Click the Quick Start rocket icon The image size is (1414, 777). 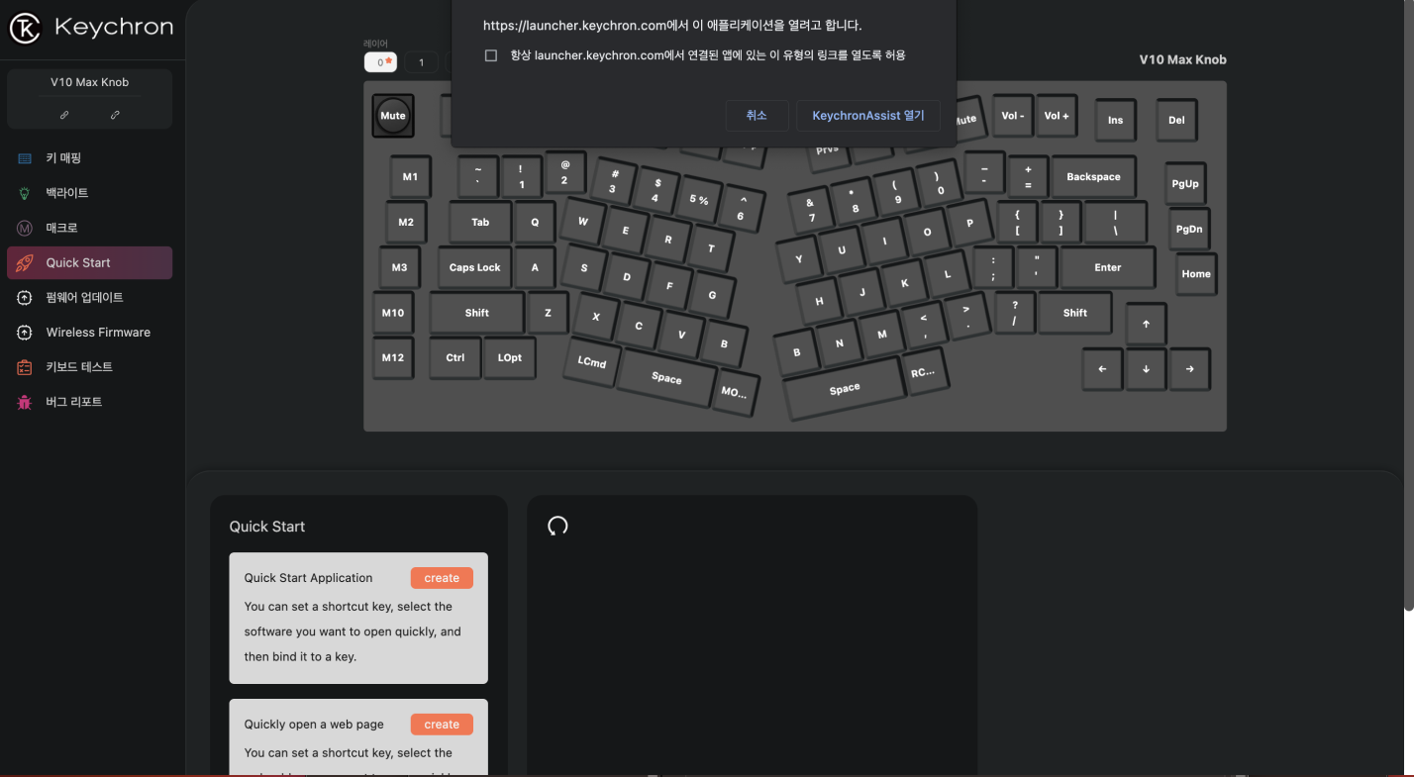[x=25, y=262]
